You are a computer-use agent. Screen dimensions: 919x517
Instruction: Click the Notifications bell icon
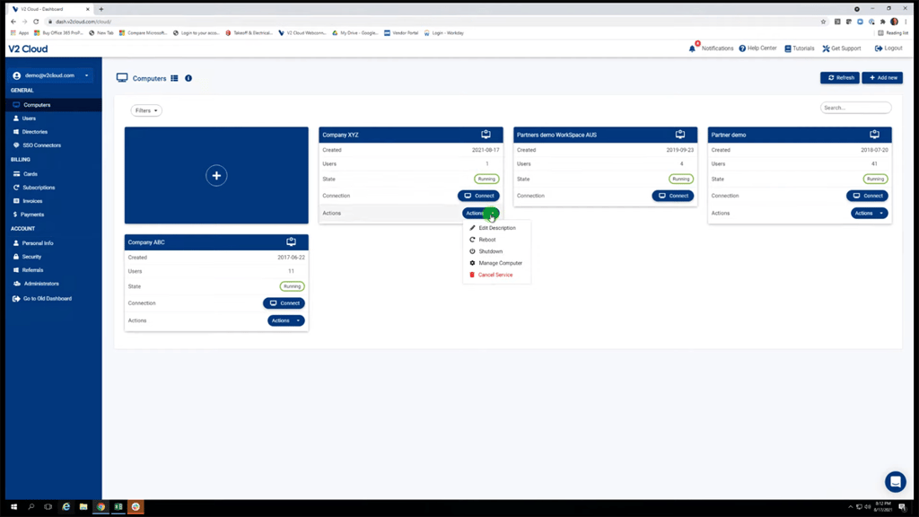click(x=691, y=48)
